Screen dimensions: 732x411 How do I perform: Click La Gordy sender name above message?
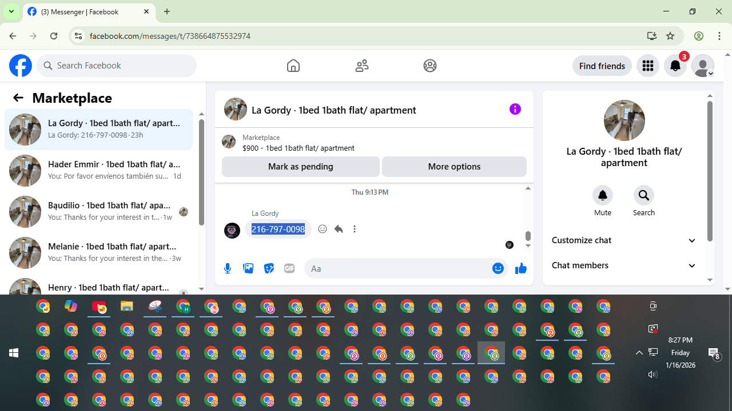(x=265, y=213)
